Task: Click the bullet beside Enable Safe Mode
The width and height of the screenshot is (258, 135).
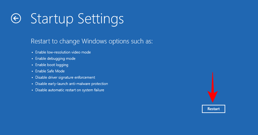Action: click(x=32, y=71)
